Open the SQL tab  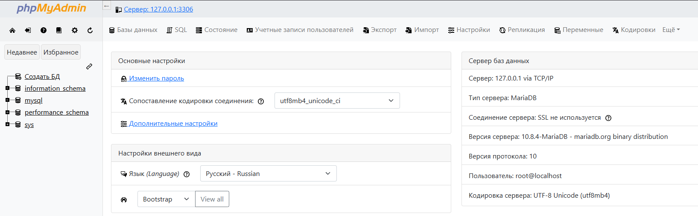pos(177,30)
